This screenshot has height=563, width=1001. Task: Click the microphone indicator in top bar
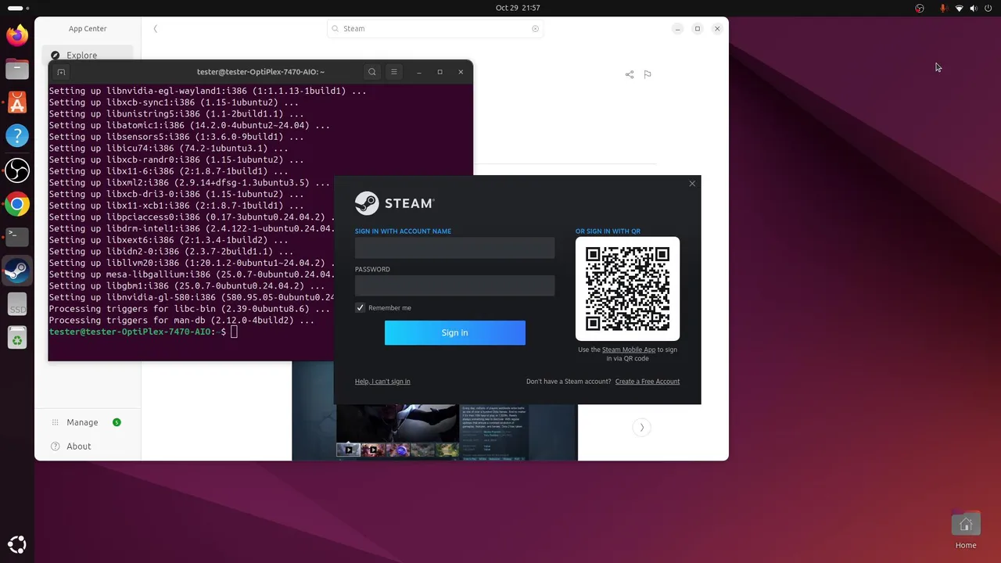click(x=943, y=8)
